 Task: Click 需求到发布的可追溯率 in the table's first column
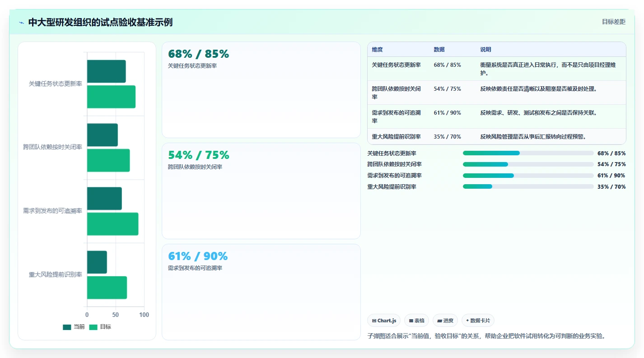point(396,116)
